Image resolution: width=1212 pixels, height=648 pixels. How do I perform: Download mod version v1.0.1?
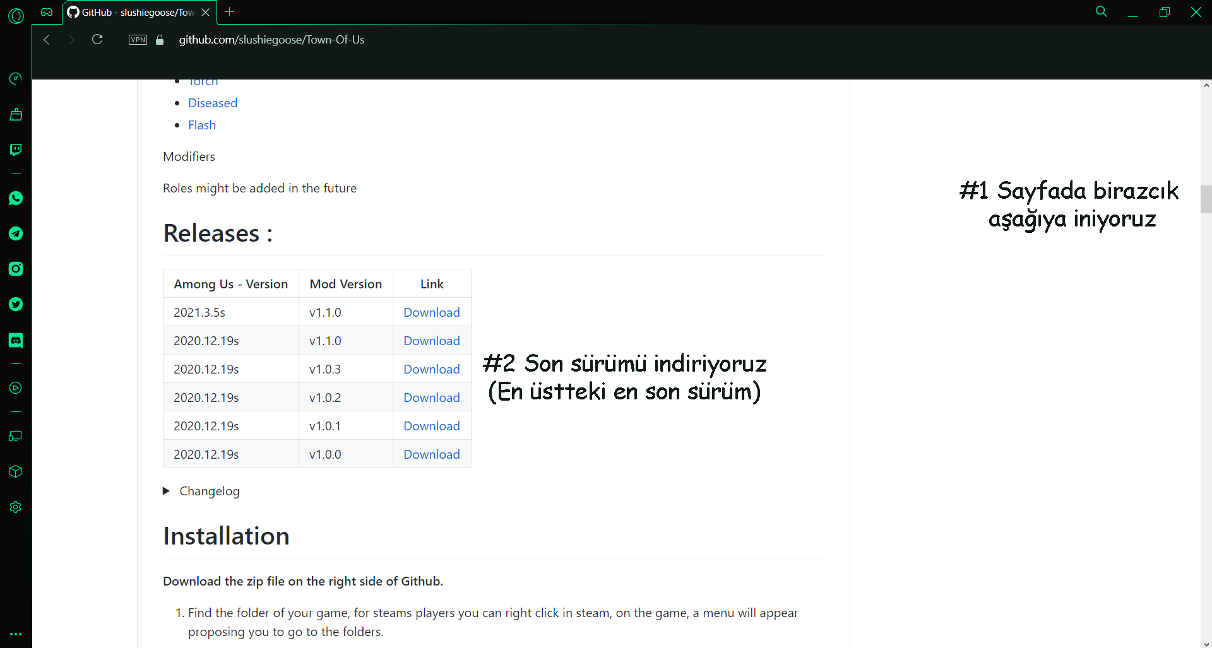coord(432,426)
